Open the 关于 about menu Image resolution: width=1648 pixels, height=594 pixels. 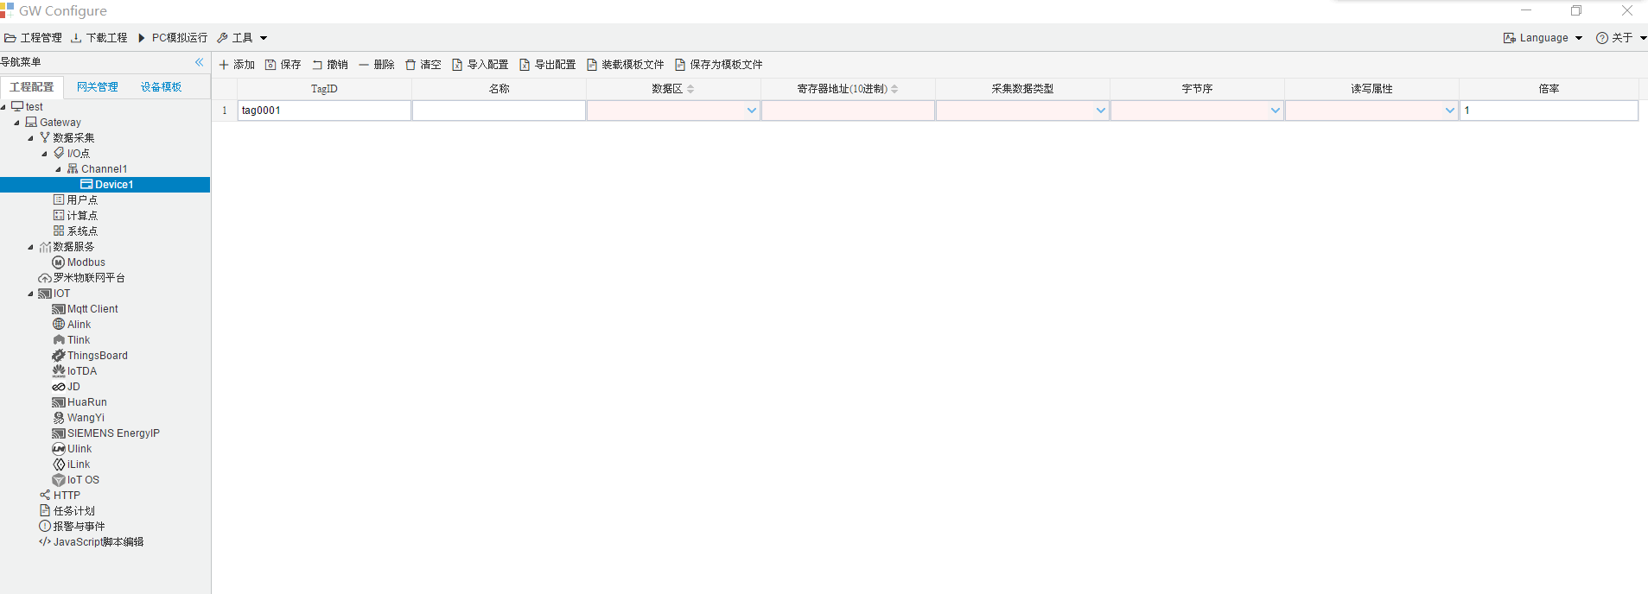pos(1620,38)
